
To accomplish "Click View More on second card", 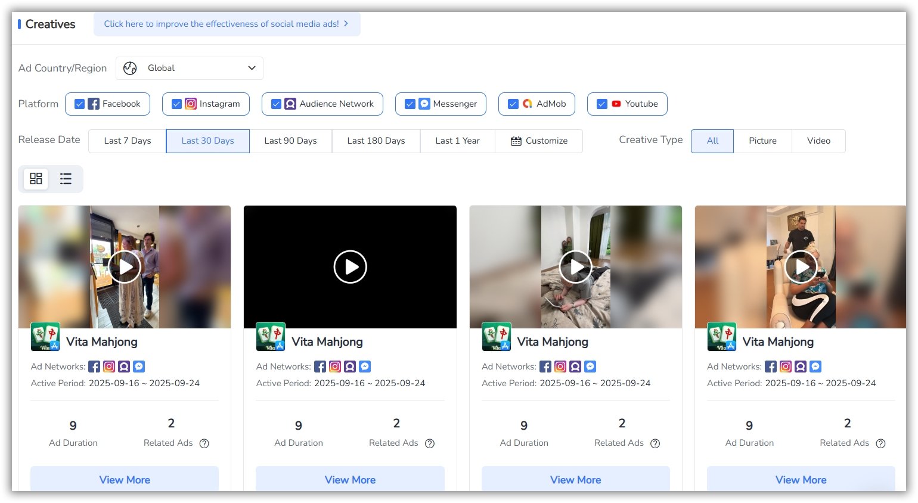I will point(350,479).
